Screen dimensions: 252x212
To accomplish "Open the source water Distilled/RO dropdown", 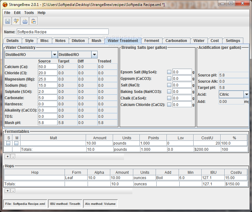I will pos(55,55).
